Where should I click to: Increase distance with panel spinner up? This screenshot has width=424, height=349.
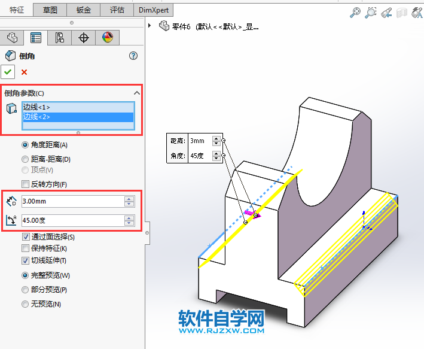click(x=129, y=199)
